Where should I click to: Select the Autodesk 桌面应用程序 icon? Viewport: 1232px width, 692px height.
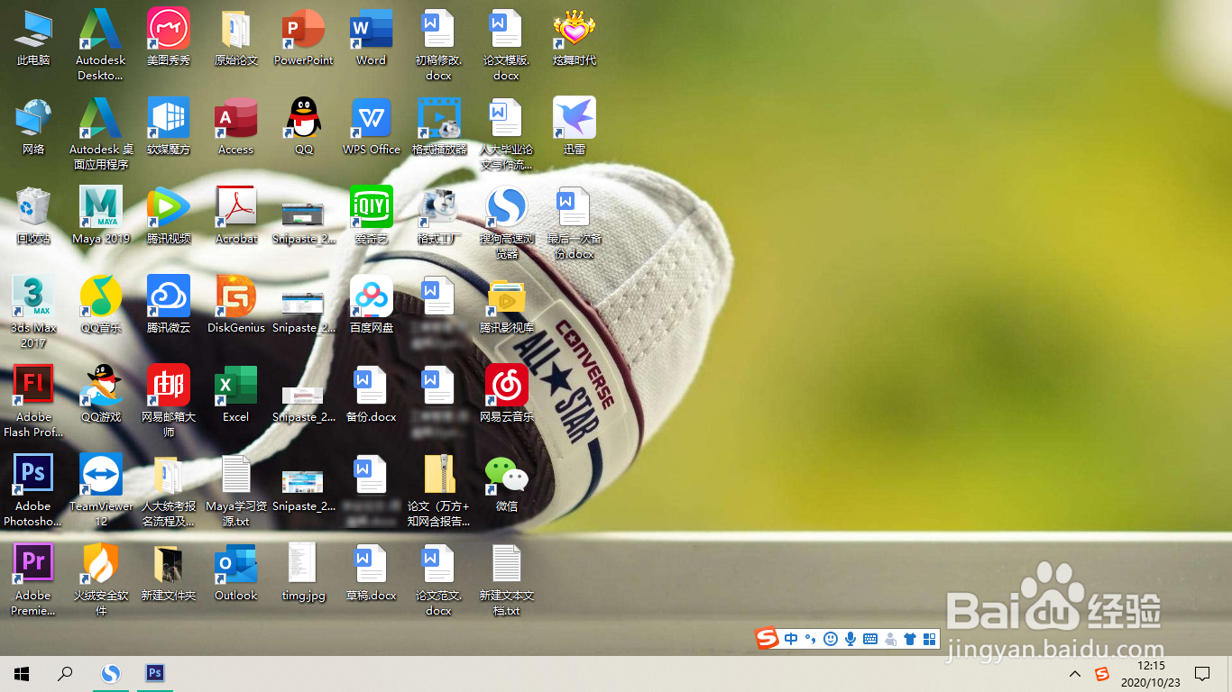[101, 133]
